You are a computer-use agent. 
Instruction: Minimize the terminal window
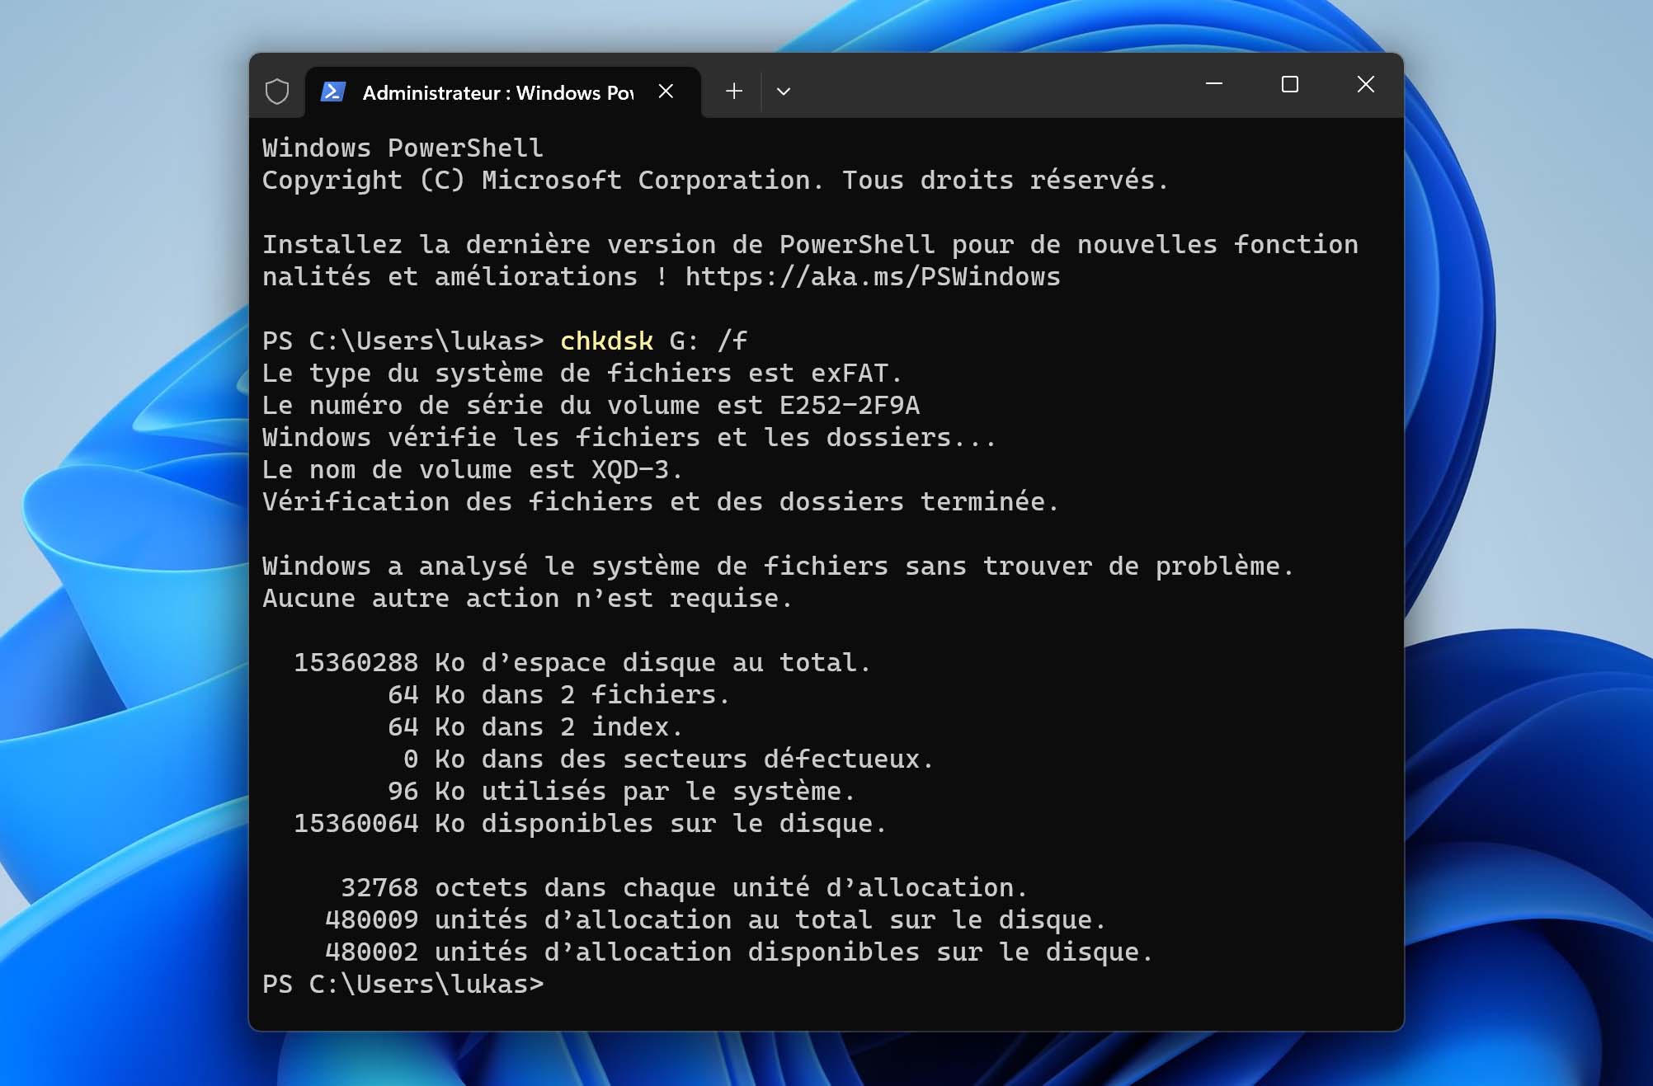[x=1214, y=84]
